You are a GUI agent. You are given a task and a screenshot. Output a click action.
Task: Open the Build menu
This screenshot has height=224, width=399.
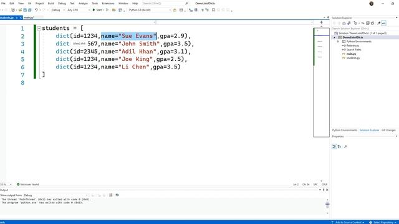(x=51, y=3)
